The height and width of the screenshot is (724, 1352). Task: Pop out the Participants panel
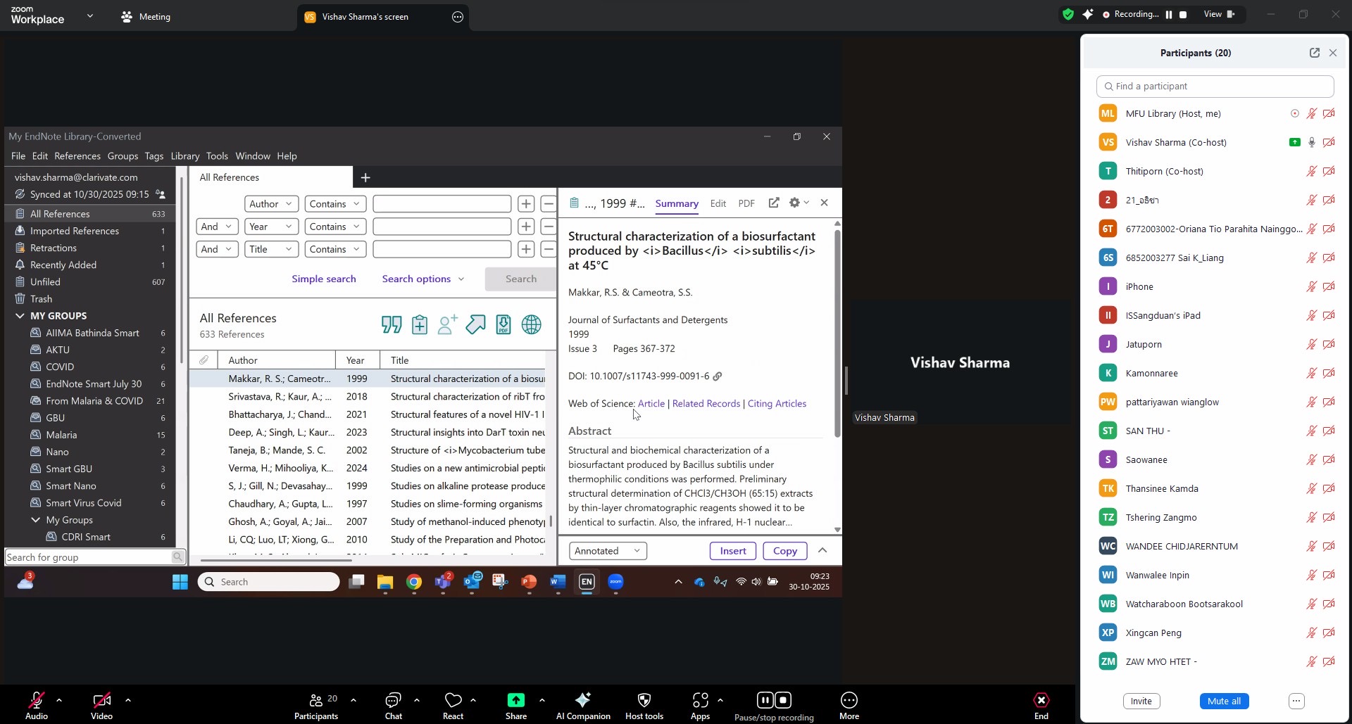1314,53
